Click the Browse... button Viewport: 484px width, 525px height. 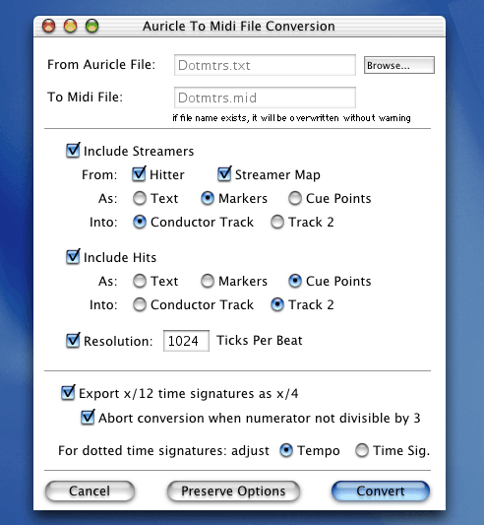point(399,65)
